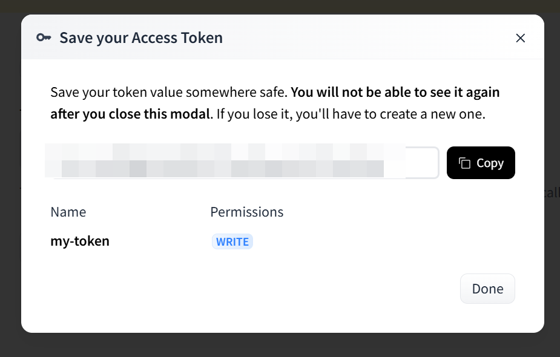This screenshot has height=357, width=560.
Task: Click the dark page strip above modal
Action: [280, 6]
